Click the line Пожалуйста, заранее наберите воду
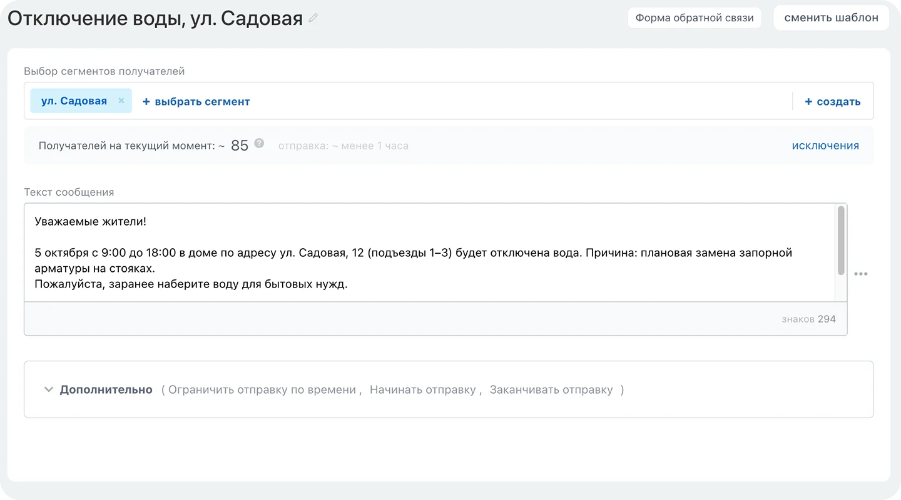The image size is (901, 500). point(191,284)
